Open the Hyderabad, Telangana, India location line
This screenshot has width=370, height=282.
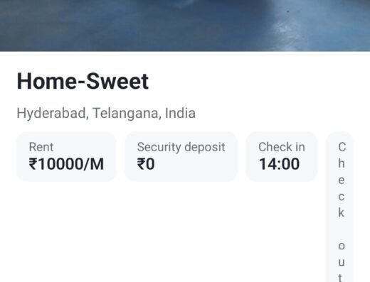[x=106, y=114]
